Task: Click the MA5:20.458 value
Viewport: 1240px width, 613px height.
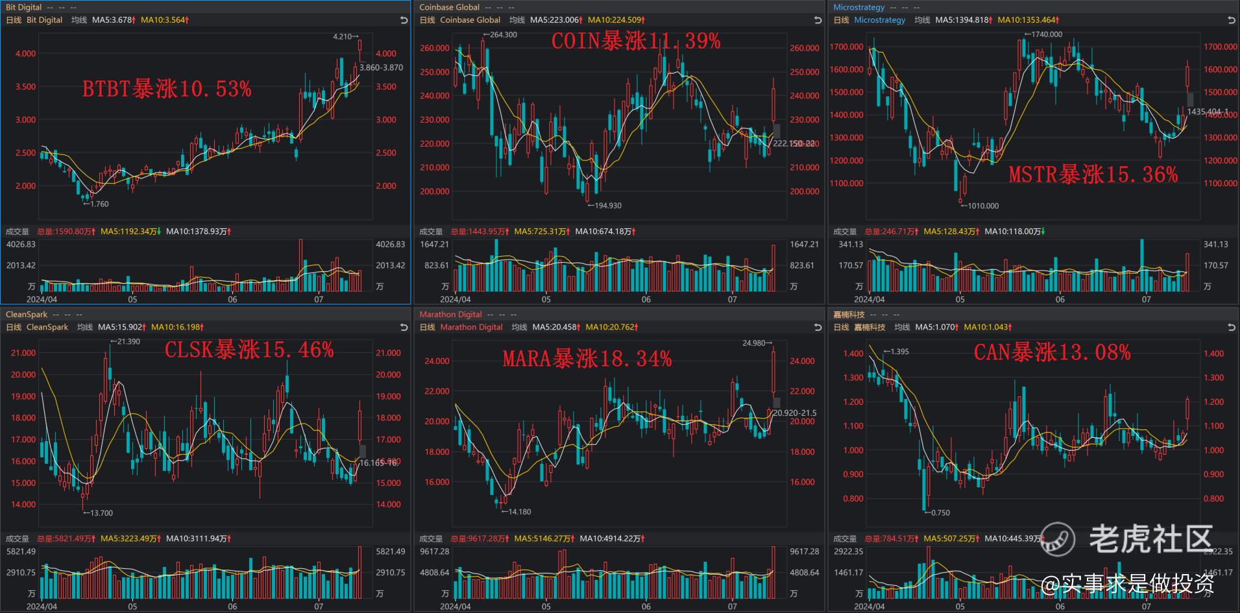Action: click(x=557, y=328)
